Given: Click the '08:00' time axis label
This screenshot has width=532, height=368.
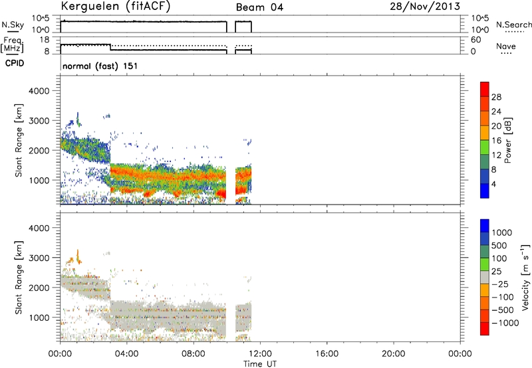Looking at the screenshot, I should point(194,354).
